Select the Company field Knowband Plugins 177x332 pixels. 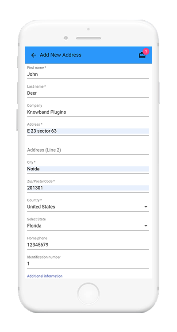point(88,112)
